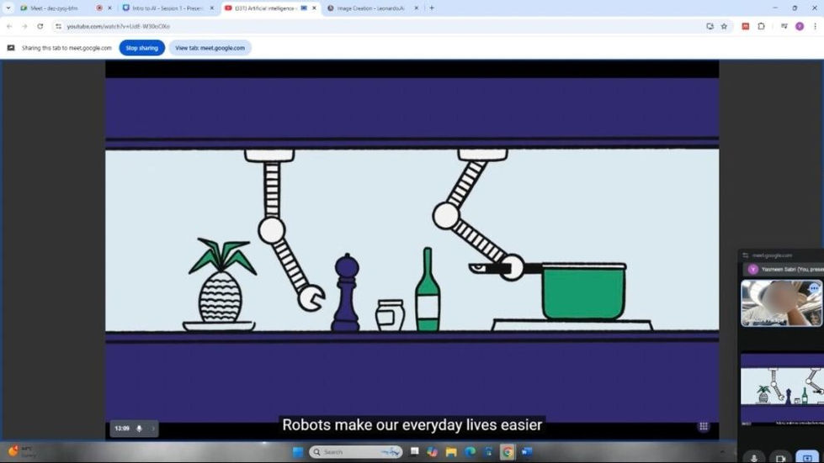Viewport: 824px width, 463px height.
Task: Click the three-dot options on webcam tile
Action: [814, 288]
